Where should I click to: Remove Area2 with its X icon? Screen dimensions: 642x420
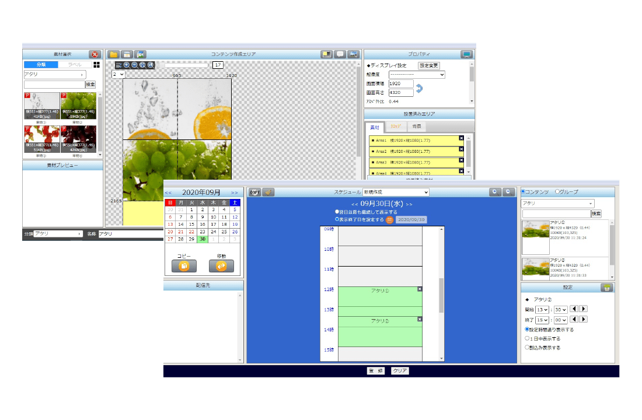tap(462, 149)
